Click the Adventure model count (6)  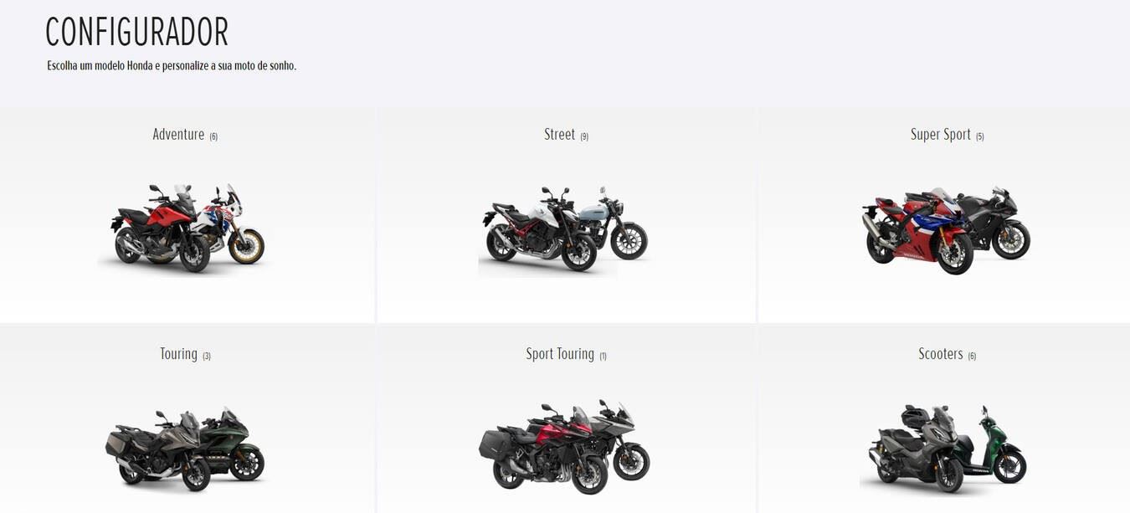coord(213,136)
